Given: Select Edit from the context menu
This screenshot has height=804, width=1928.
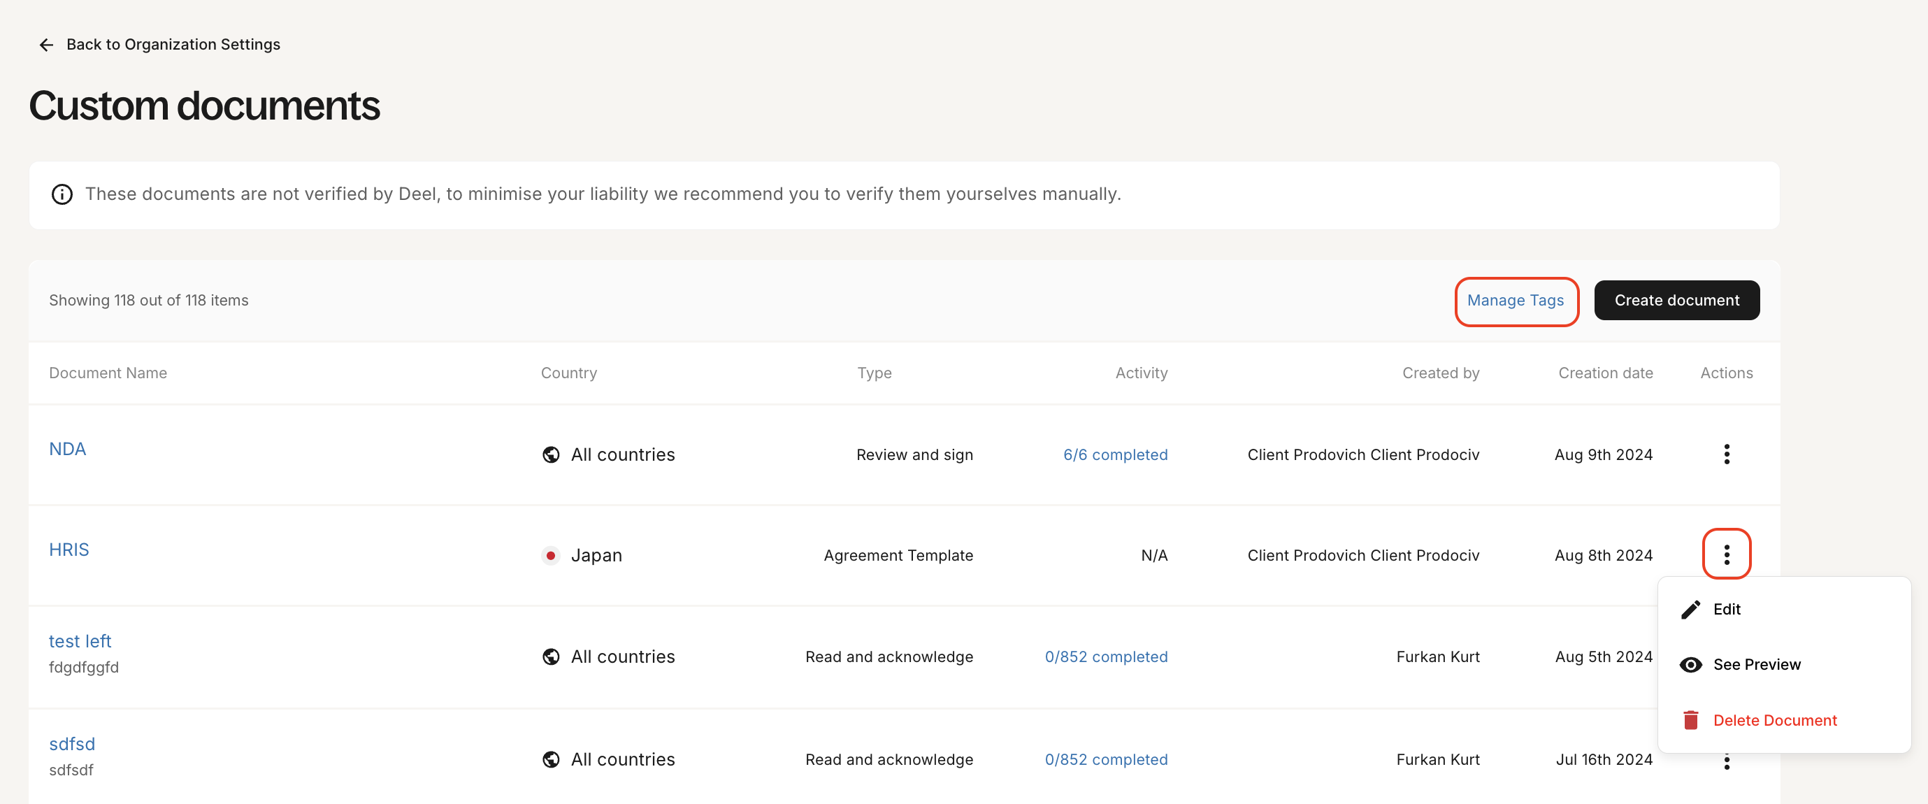Looking at the screenshot, I should pyautogui.click(x=1727, y=609).
